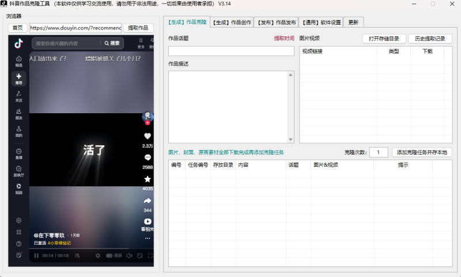This screenshot has height=277, width=461.
Task: Pause the playing video
Action: pyautogui.click(x=36, y=256)
